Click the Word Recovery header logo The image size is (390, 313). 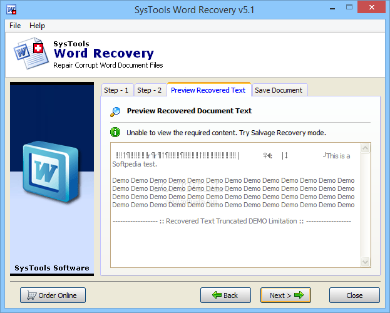[x=31, y=53]
